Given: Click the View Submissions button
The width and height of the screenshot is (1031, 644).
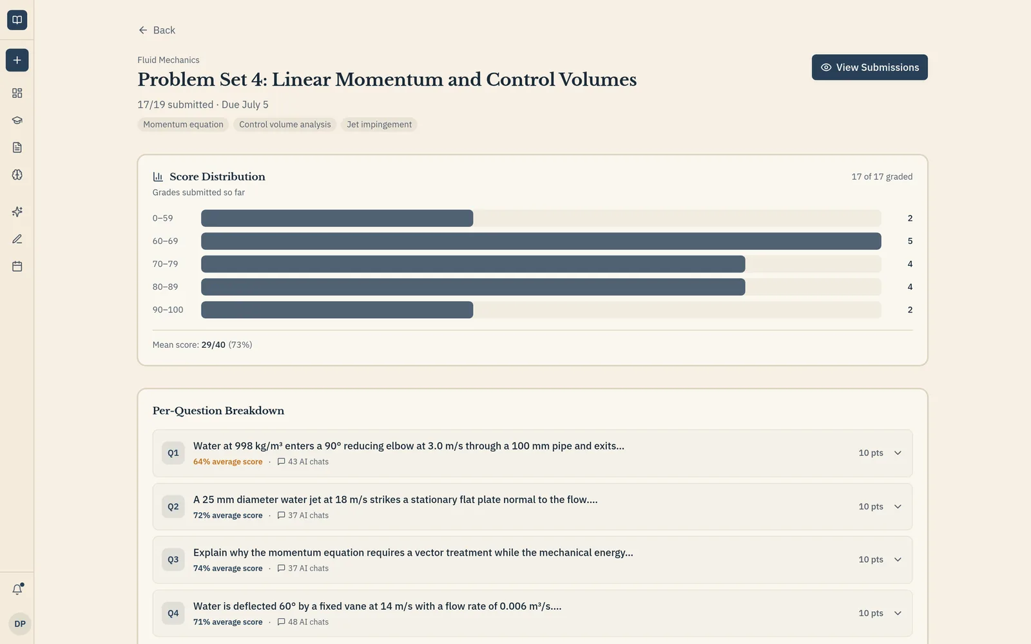Looking at the screenshot, I should pos(869,68).
